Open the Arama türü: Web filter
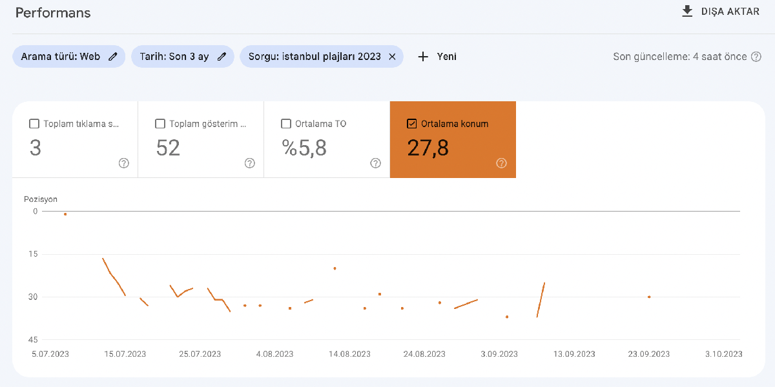The width and height of the screenshot is (775, 387). (x=61, y=57)
